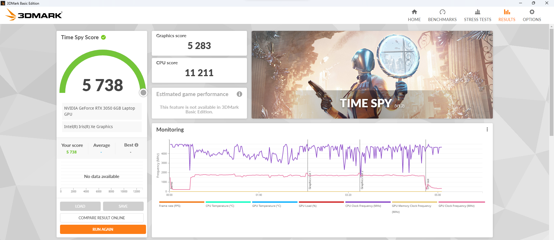Click the not available in Basic Edition message
Image resolution: width=554 pixels, height=240 pixels.
(x=199, y=110)
